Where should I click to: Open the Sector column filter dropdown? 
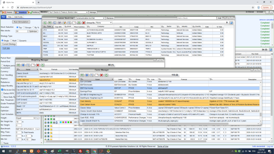(x=163, y=27)
